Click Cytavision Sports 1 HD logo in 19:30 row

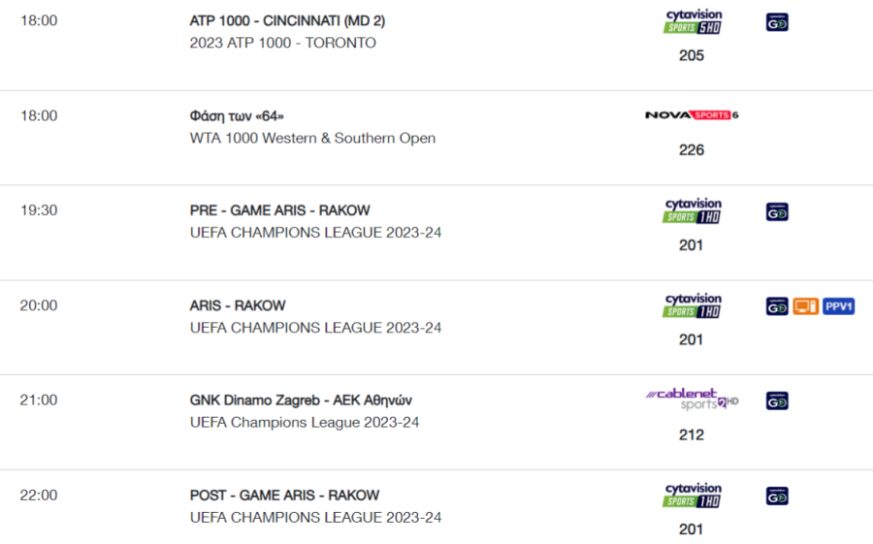pos(693,211)
